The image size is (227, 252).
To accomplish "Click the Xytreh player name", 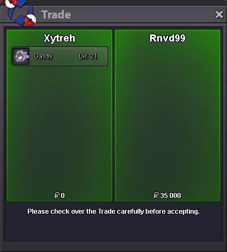I will click(x=59, y=38).
